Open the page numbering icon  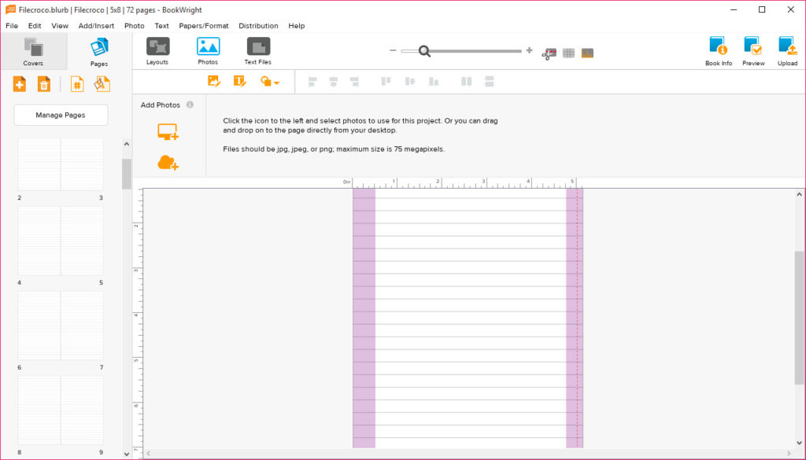tap(77, 84)
